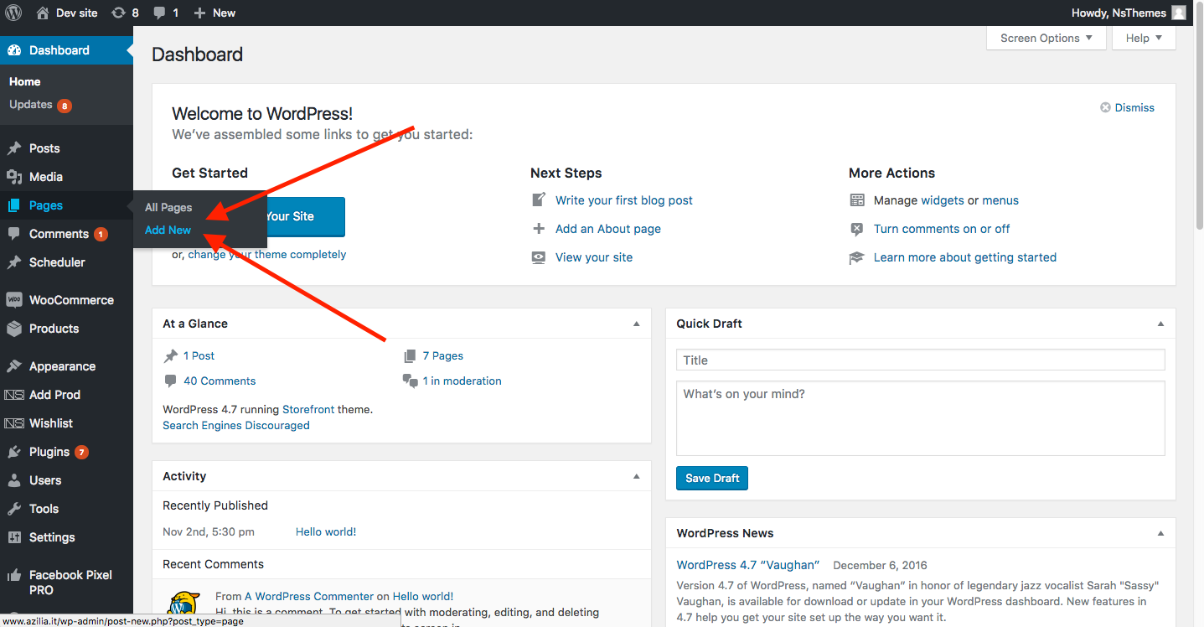
Task: Open the updates icon showing 8
Action: click(x=118, y=13)
